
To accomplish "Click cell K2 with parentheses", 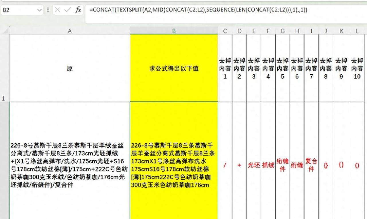I will click(x=341, y=160).
